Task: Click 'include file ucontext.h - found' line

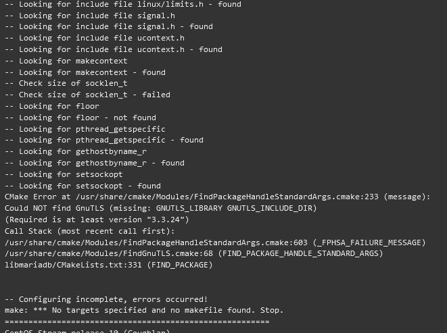Action: point(114,49)
